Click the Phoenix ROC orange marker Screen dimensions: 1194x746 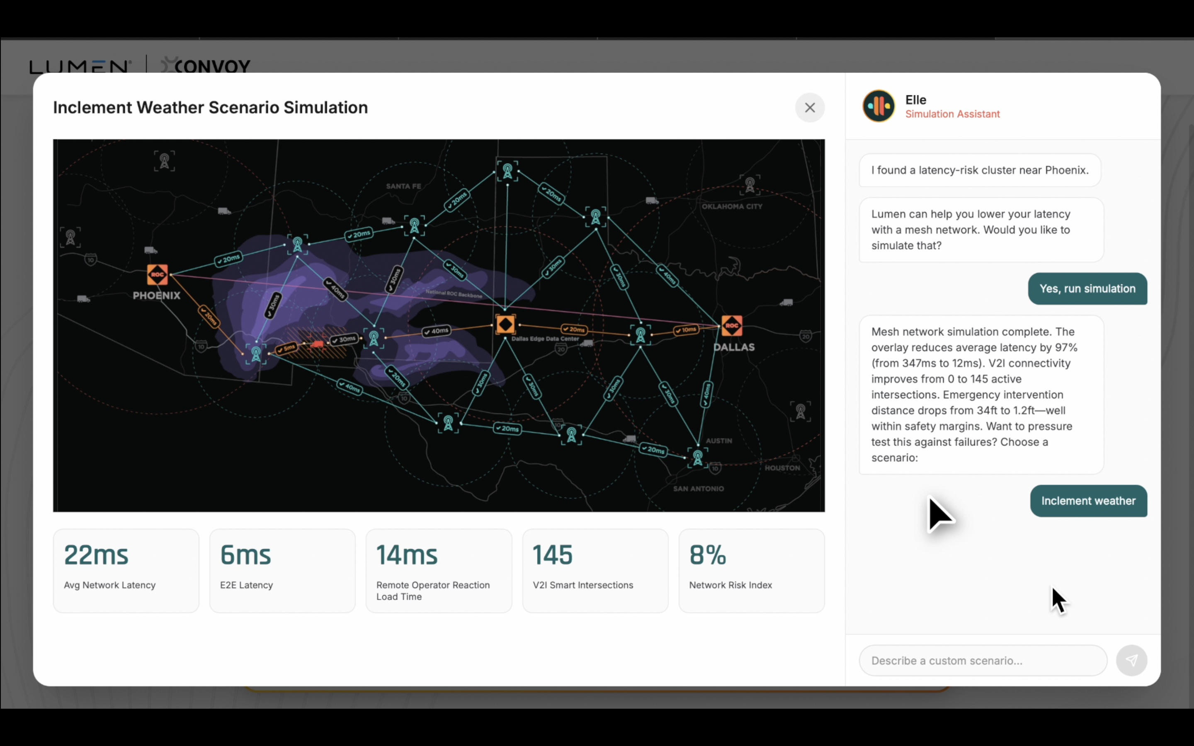tap(158, 274)
